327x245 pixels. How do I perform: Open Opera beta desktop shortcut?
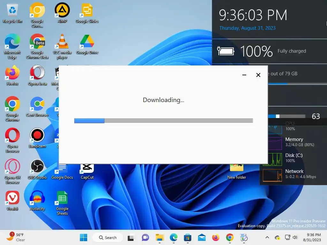click(37, 76)
